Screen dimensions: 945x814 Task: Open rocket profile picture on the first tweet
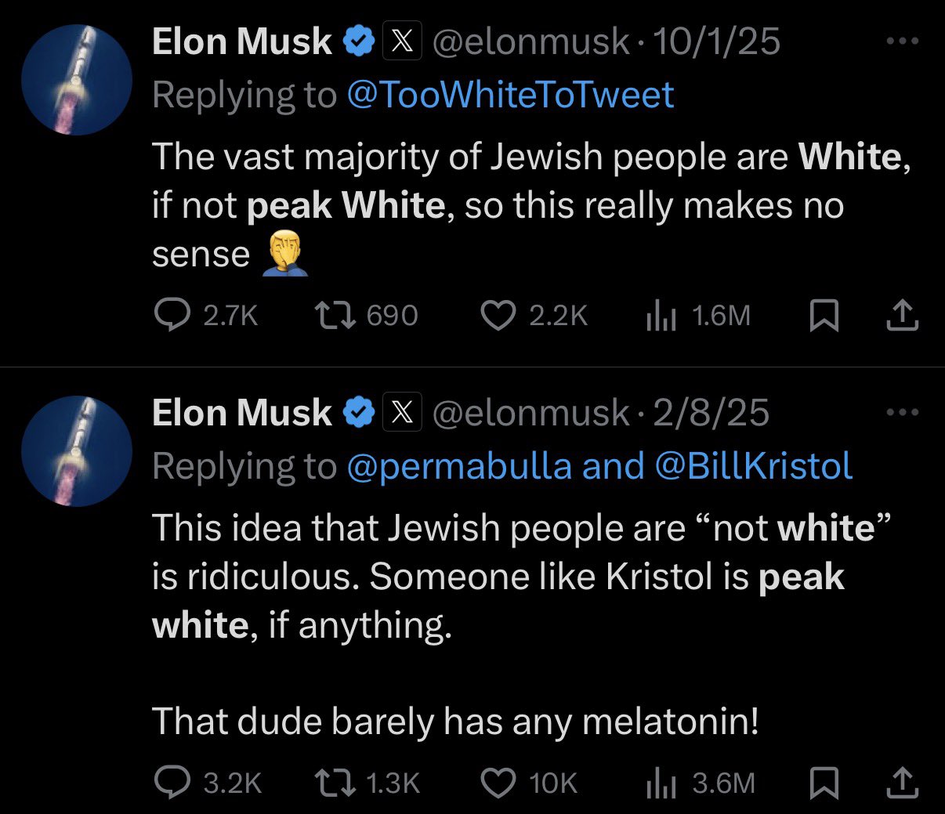(x=76, y=79)
